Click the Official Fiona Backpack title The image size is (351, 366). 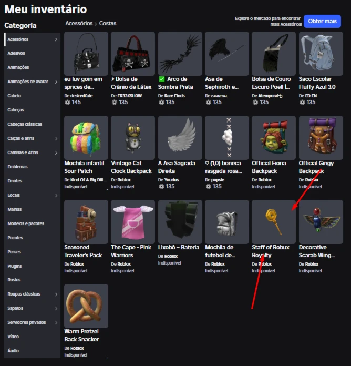(x=269, y=167)
